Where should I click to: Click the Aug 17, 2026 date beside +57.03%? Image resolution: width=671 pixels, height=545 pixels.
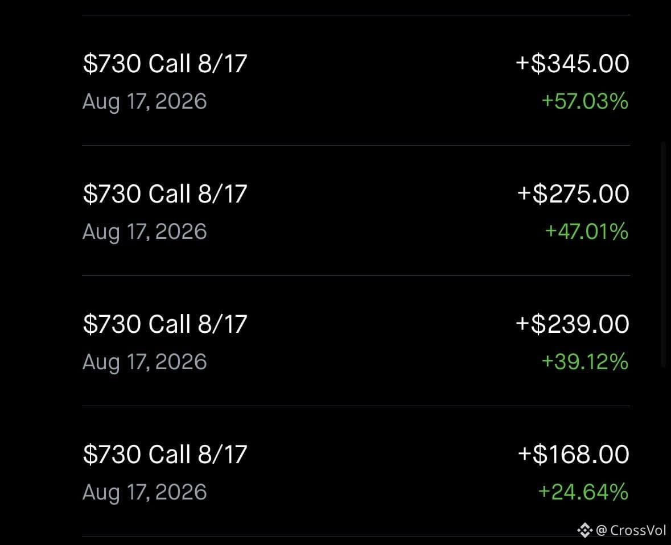(x=145, y=102)
